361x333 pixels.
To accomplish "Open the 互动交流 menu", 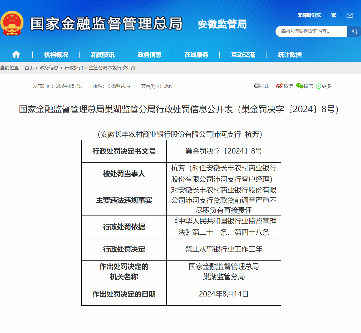I will [243, 55].
